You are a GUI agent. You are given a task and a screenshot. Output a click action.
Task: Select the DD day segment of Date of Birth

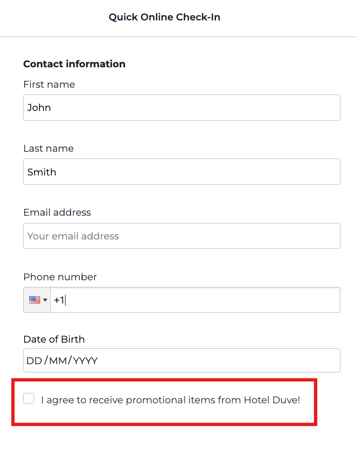coord(34,361)
